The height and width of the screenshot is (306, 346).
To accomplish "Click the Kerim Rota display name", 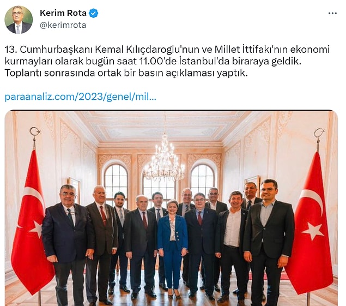I will 63,13.
